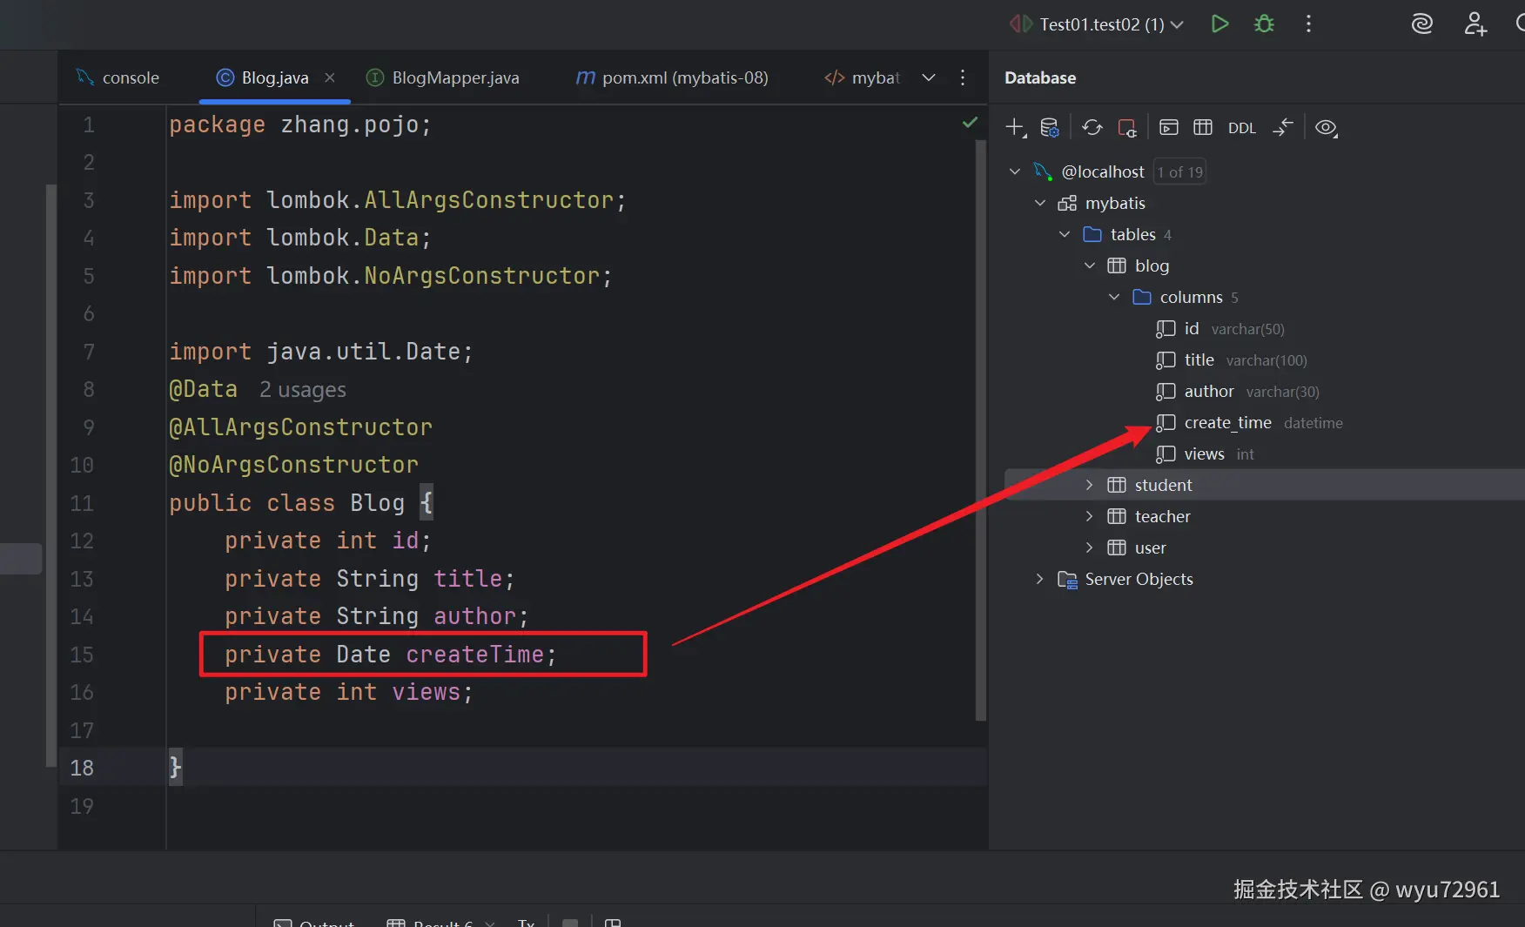1525x927 pixels.
Task: Open the editor tabs' three-dot menu
Action: [963, 77]
